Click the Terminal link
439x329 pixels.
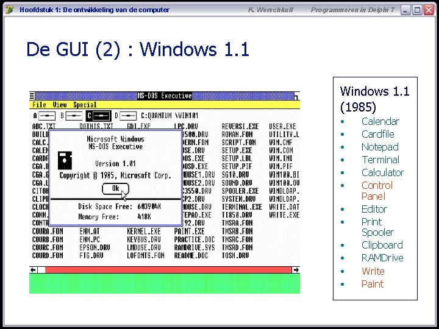(380, 160)
